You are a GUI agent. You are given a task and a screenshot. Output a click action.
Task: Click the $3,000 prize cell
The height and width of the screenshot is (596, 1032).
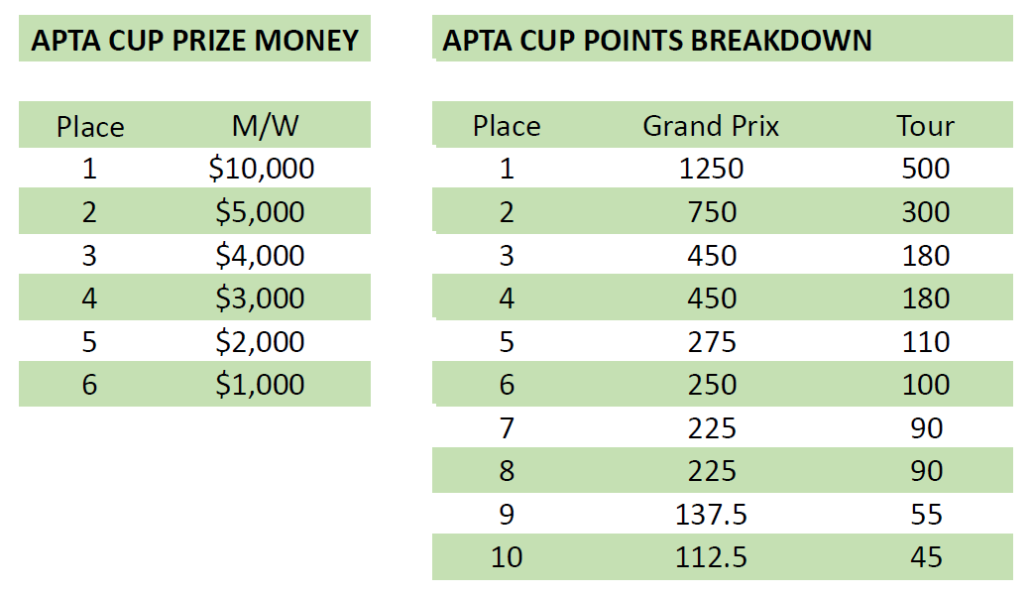point(260,298)
